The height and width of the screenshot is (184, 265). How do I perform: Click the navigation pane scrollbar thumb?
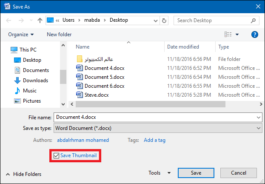pyautogui.click(x=63, y=77)
